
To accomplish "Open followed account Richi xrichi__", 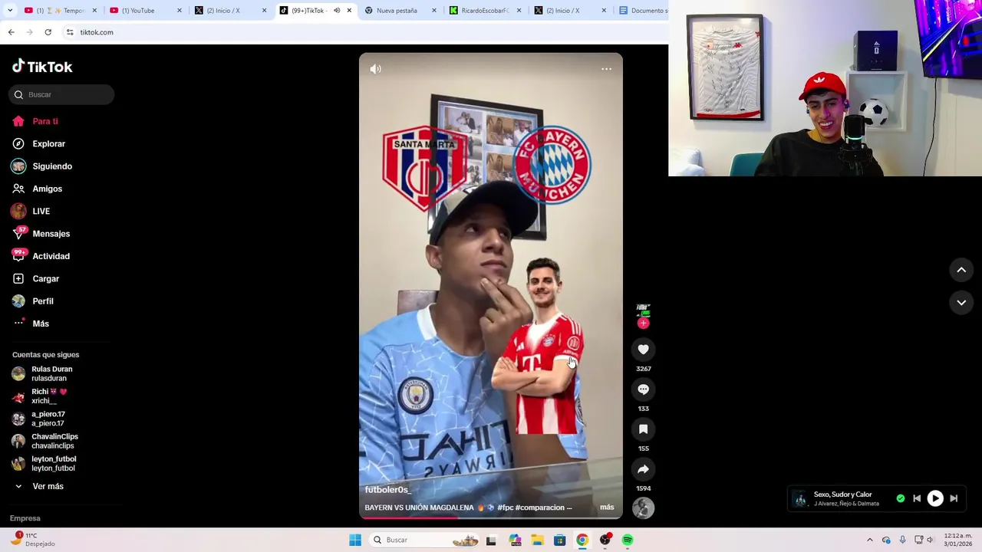I will click(40, 396).
